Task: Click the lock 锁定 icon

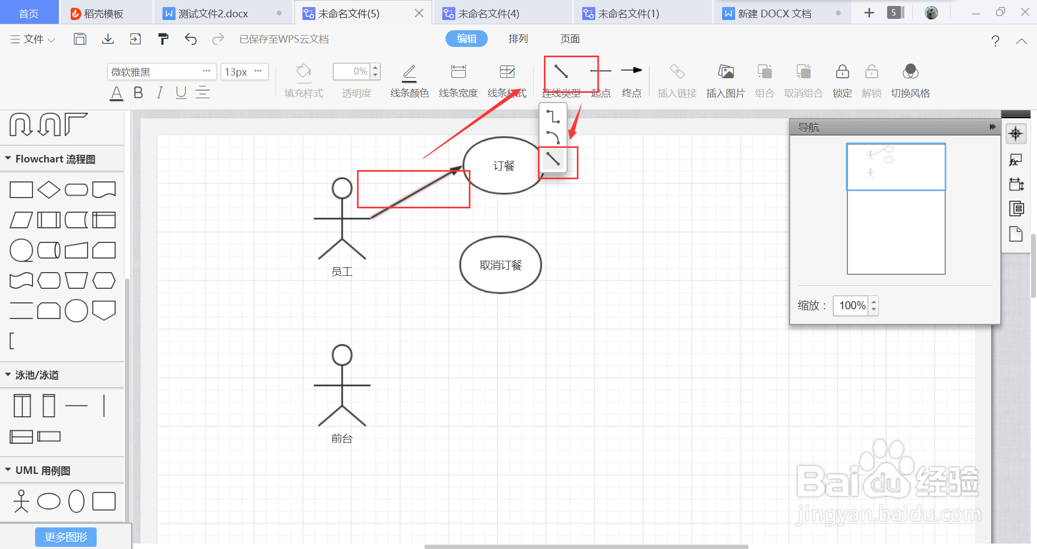Action: pos(842,81)
